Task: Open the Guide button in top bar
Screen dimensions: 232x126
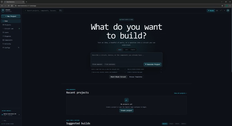Action: pos(211,10)
